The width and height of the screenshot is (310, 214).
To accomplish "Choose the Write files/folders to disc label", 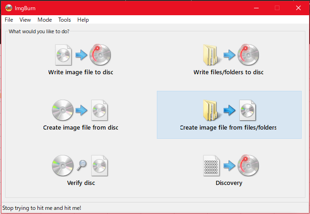I will (x=229, y=72).
